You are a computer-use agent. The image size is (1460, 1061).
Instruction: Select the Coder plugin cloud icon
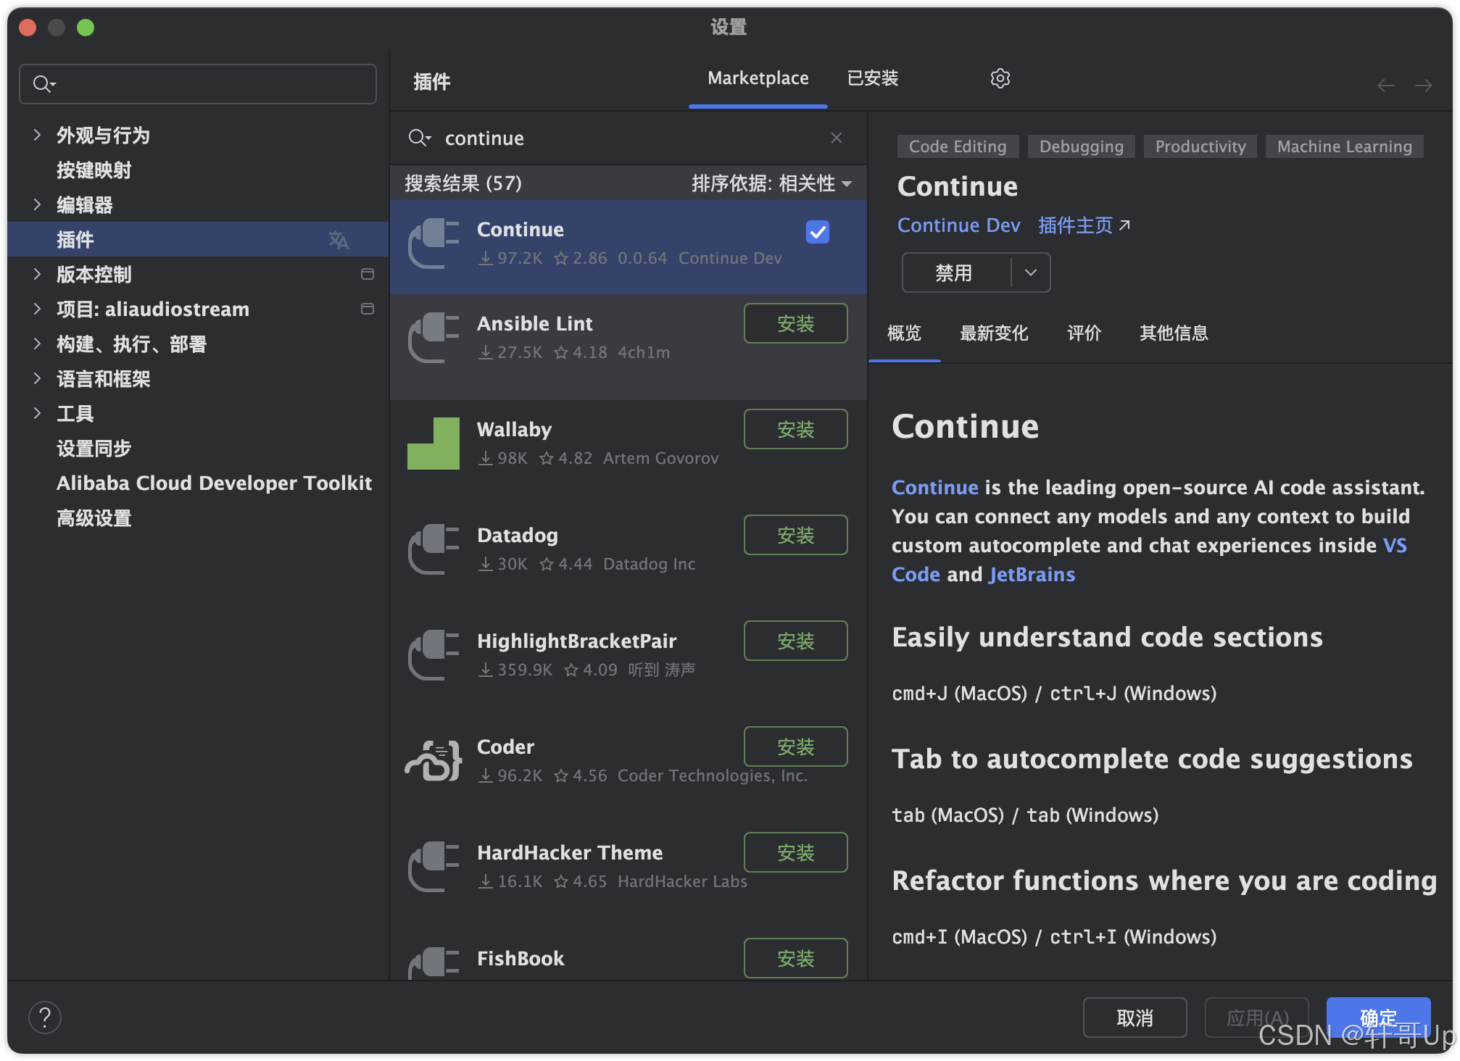coord(434,761)
